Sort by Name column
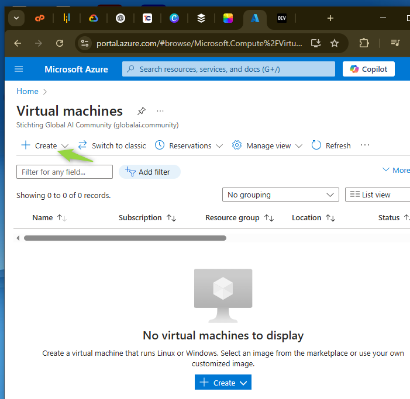 click(x=49, y=218)
